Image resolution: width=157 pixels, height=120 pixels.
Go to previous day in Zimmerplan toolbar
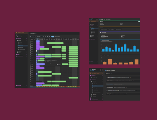click(35, 37)
